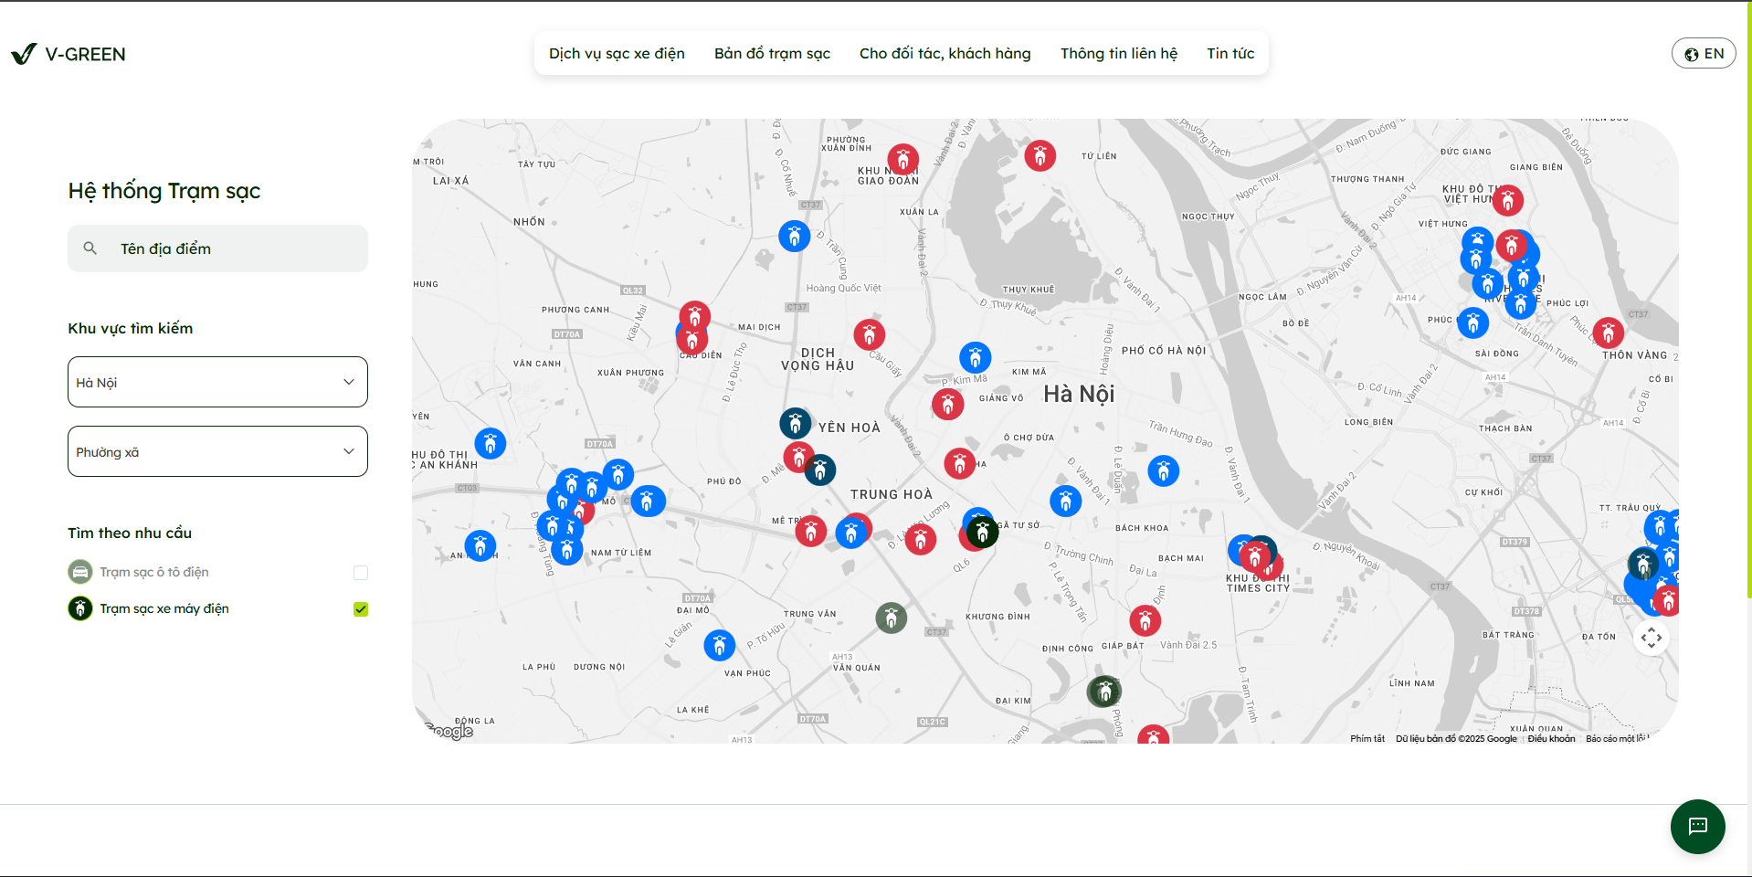Select red marker at Việt Hưng urban area

pos(1507,199)
